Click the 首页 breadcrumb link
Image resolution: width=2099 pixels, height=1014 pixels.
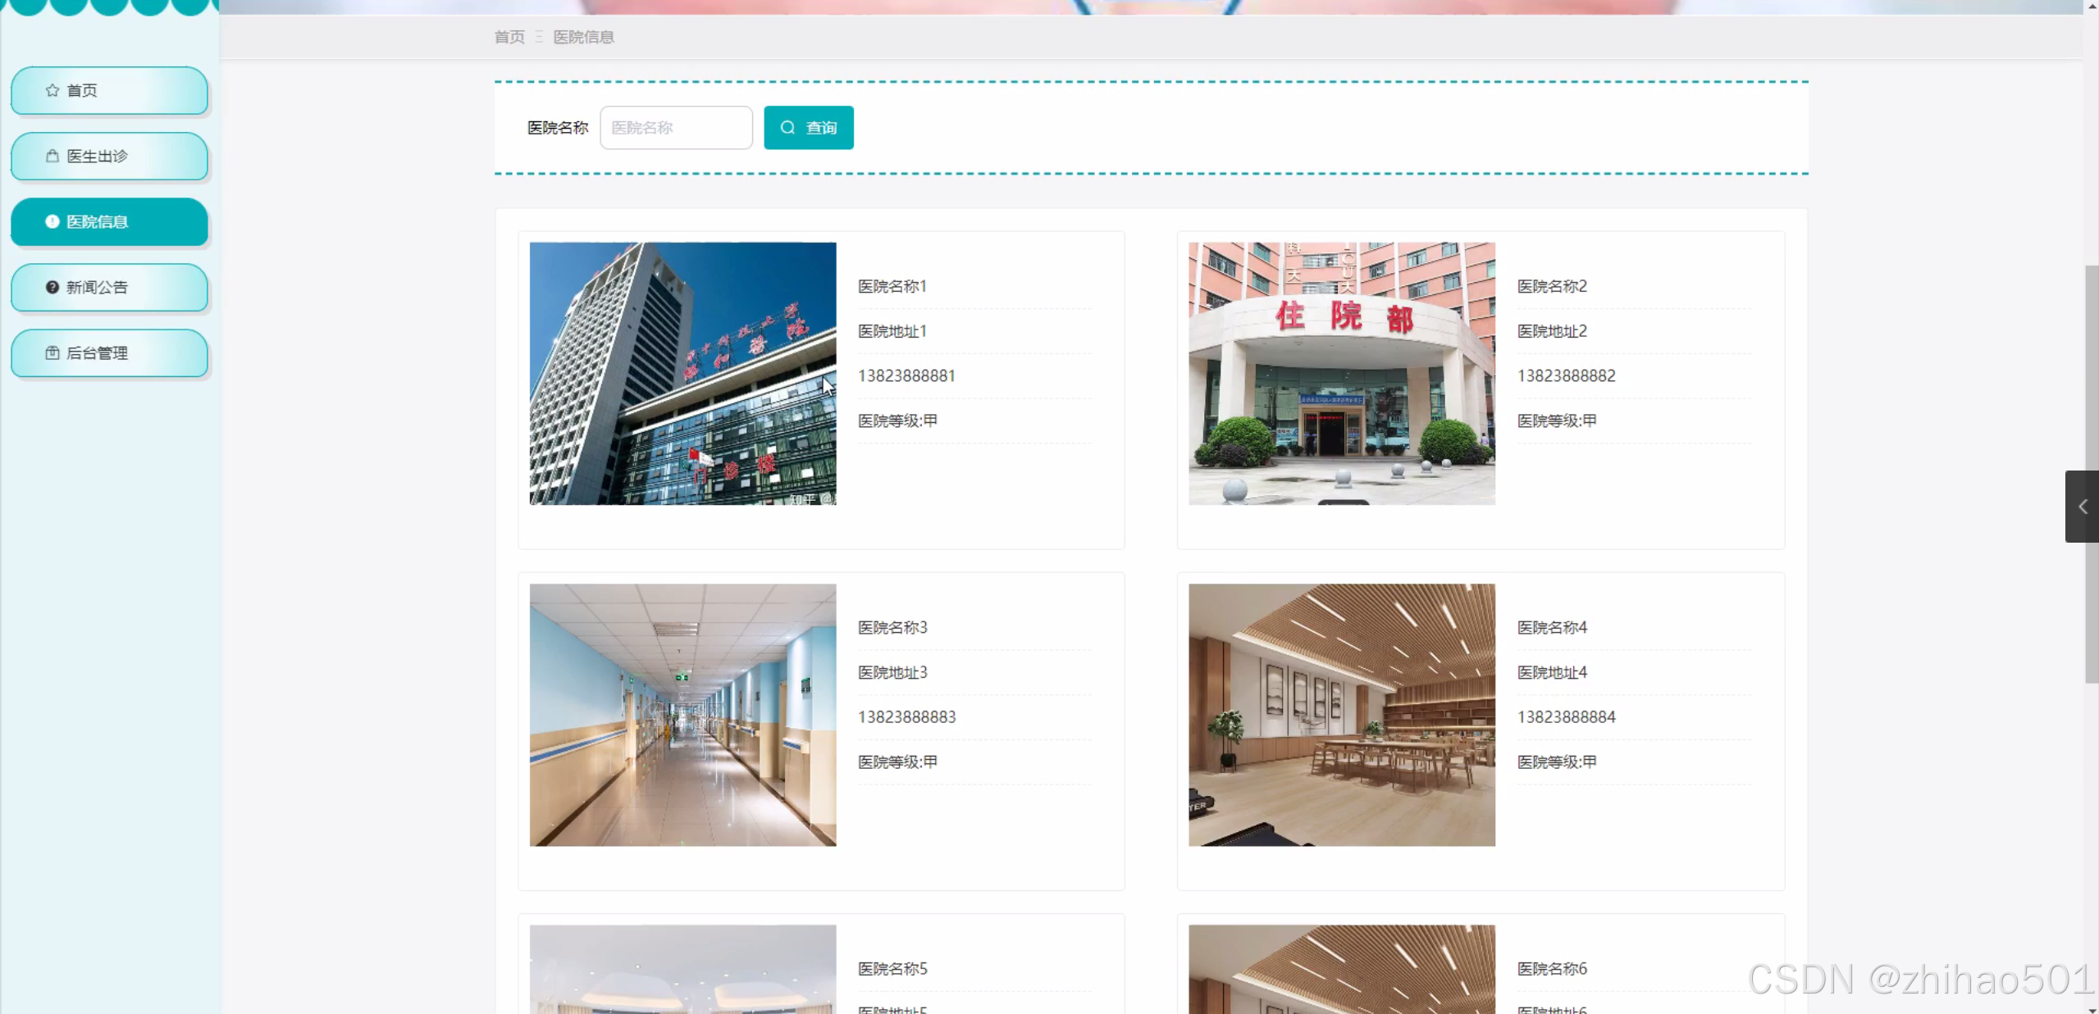tap(509, 37)
